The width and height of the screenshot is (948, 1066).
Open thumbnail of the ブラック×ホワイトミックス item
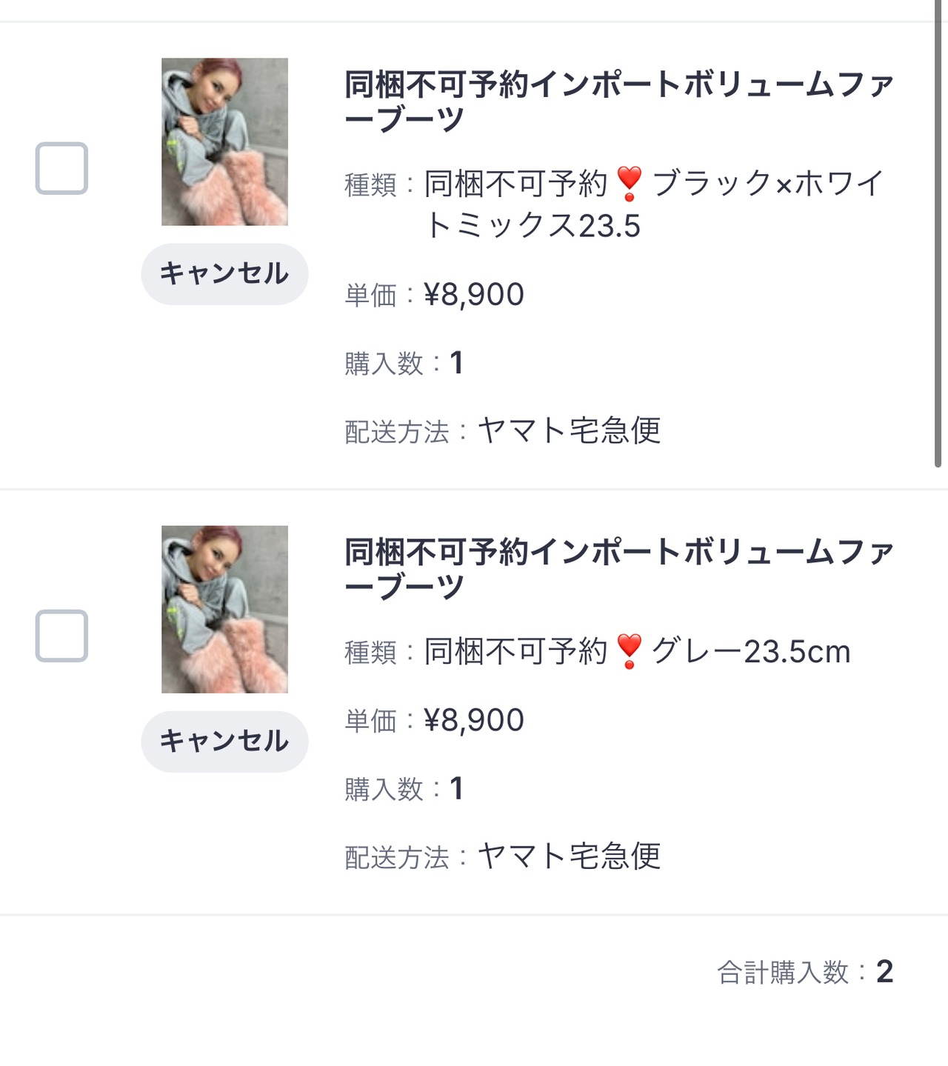pos(224,141)
